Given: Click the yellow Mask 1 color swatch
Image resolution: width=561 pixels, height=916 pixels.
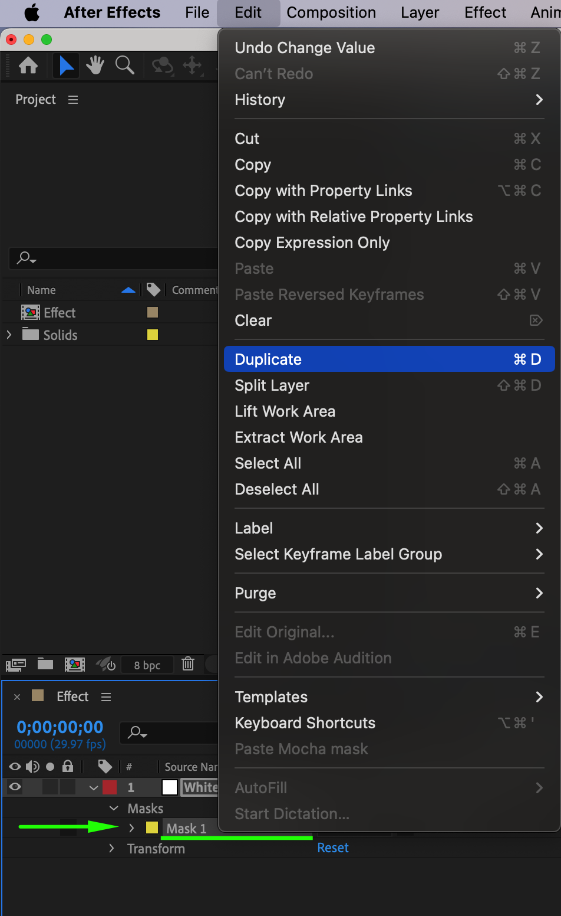Looking at the screenshot, I should click(x=152, y=828).
